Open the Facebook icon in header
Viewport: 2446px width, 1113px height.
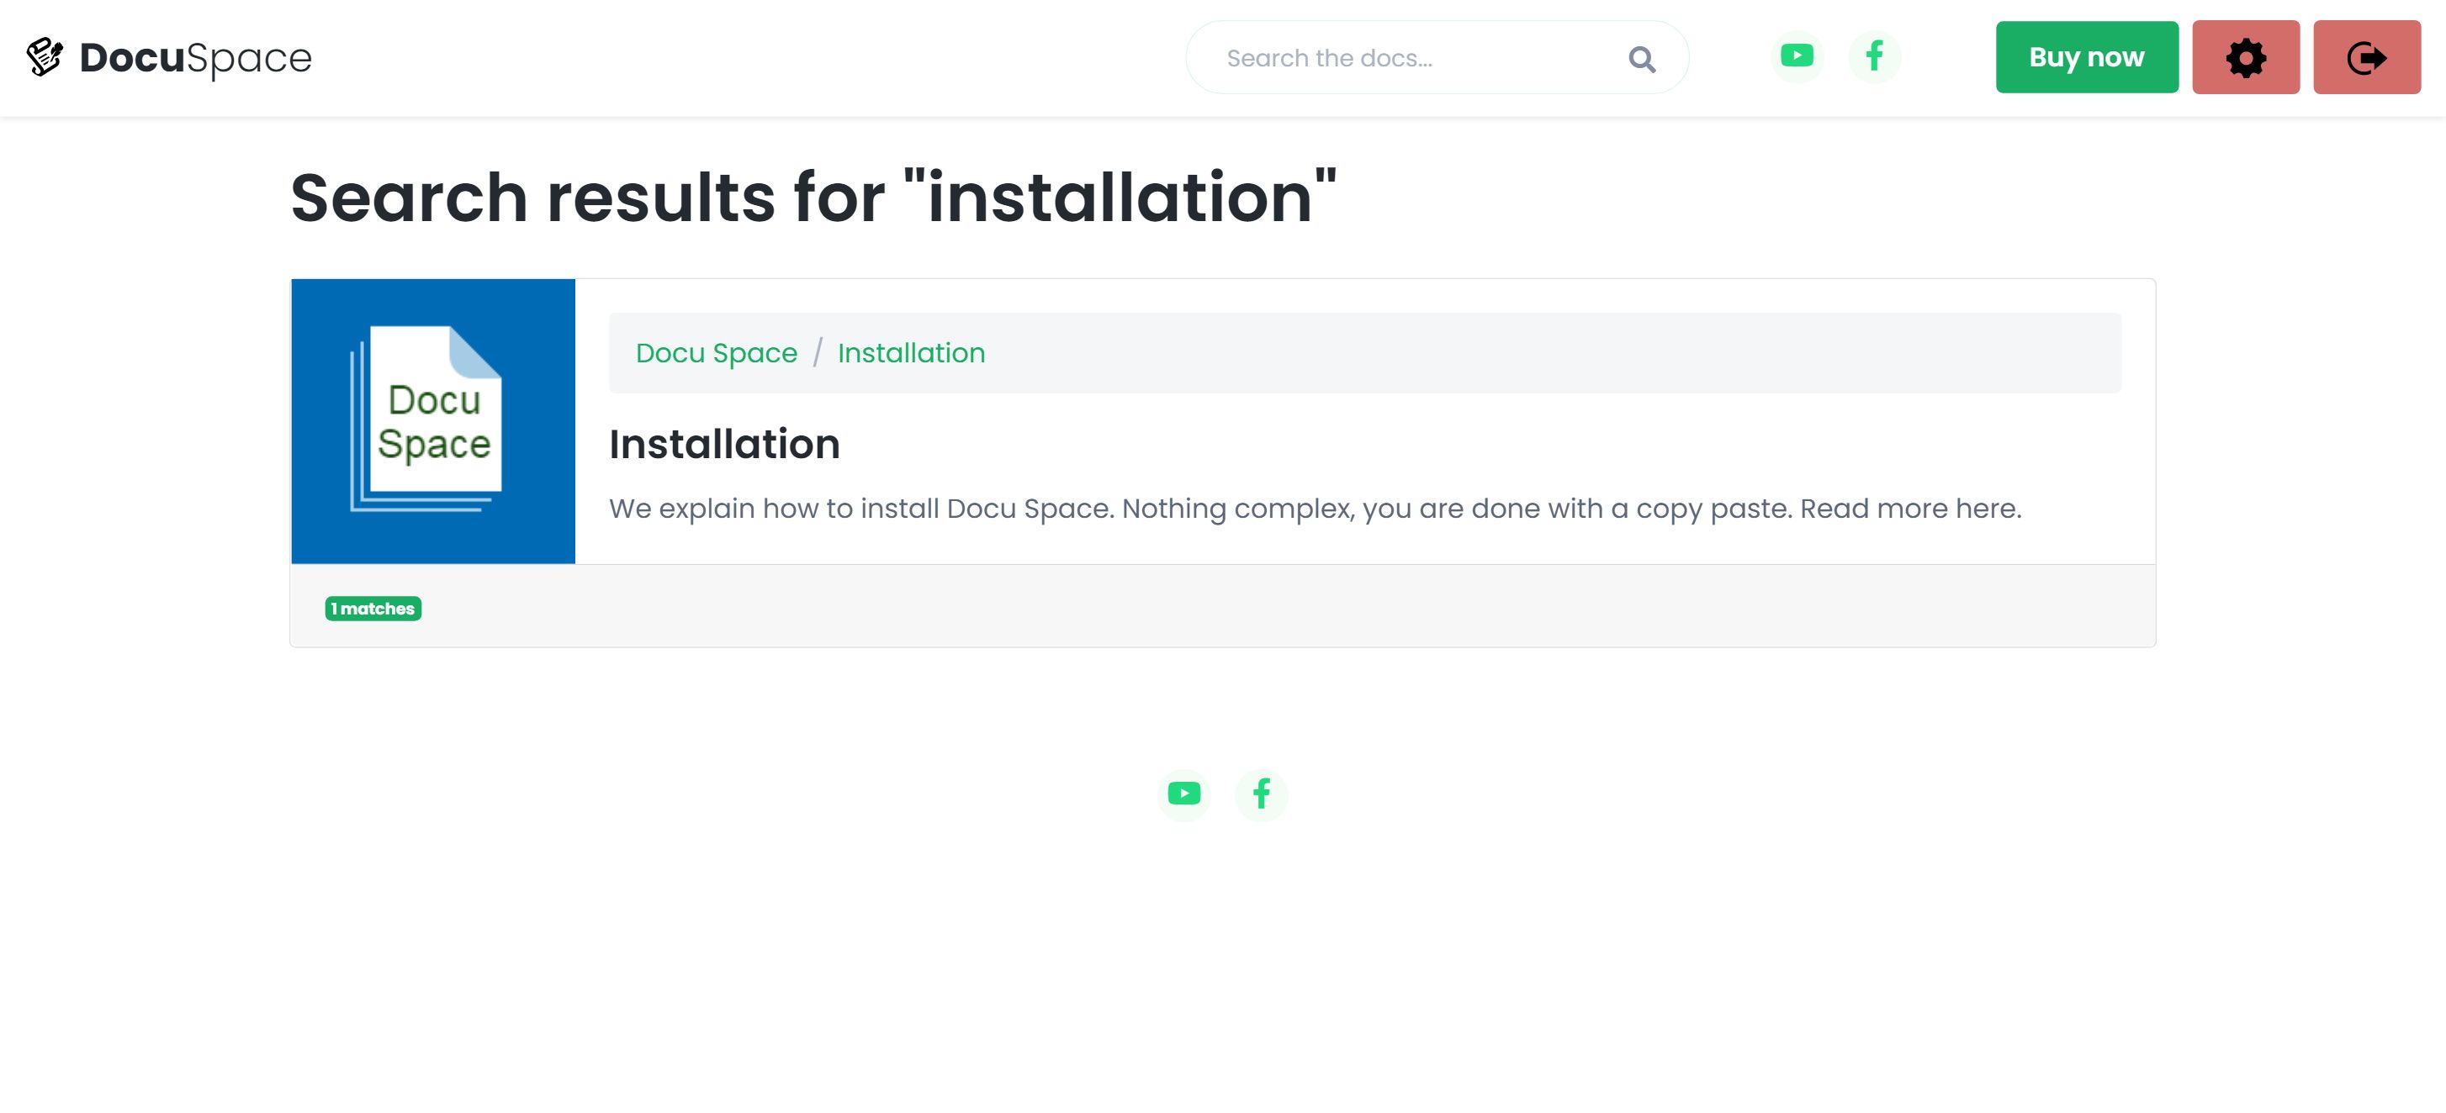click(1873, 56)
